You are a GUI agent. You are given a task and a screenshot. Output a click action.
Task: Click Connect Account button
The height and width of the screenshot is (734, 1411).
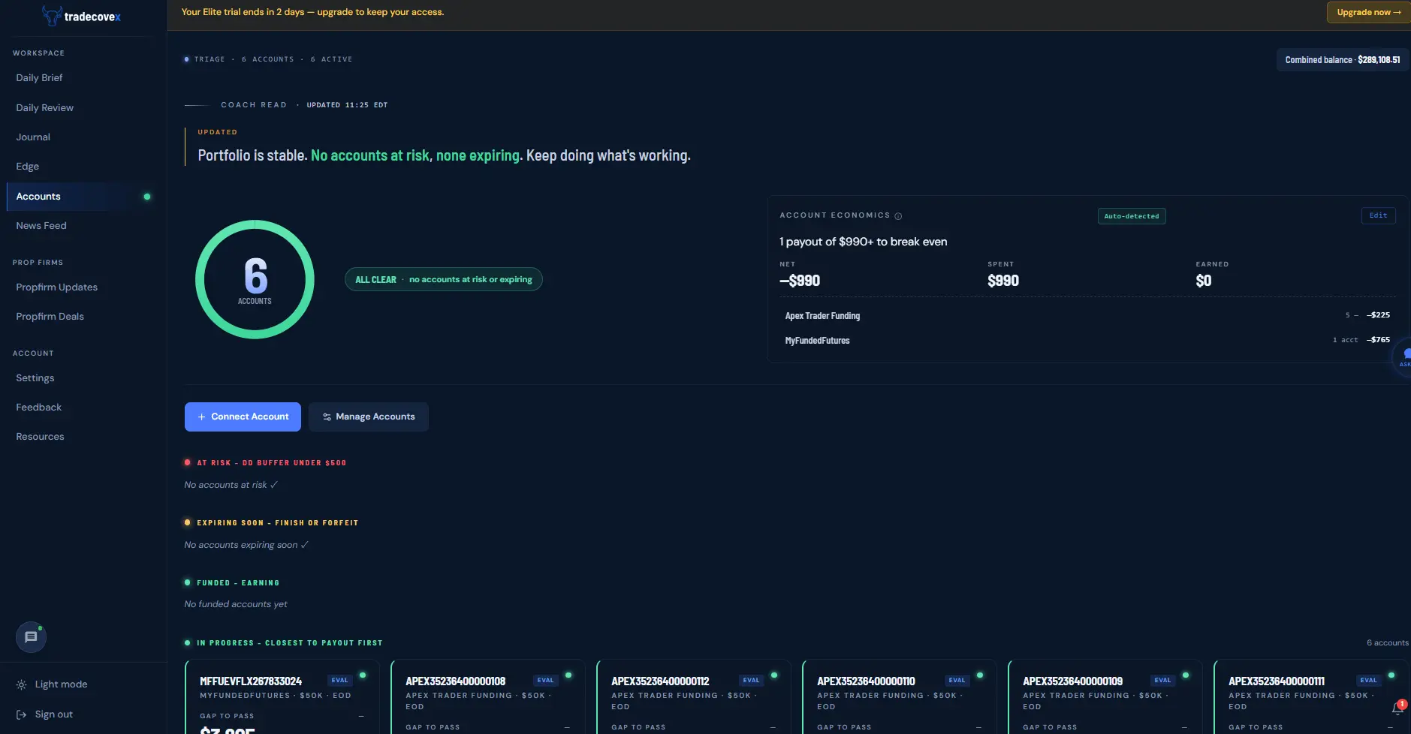[x=243, y=417]
